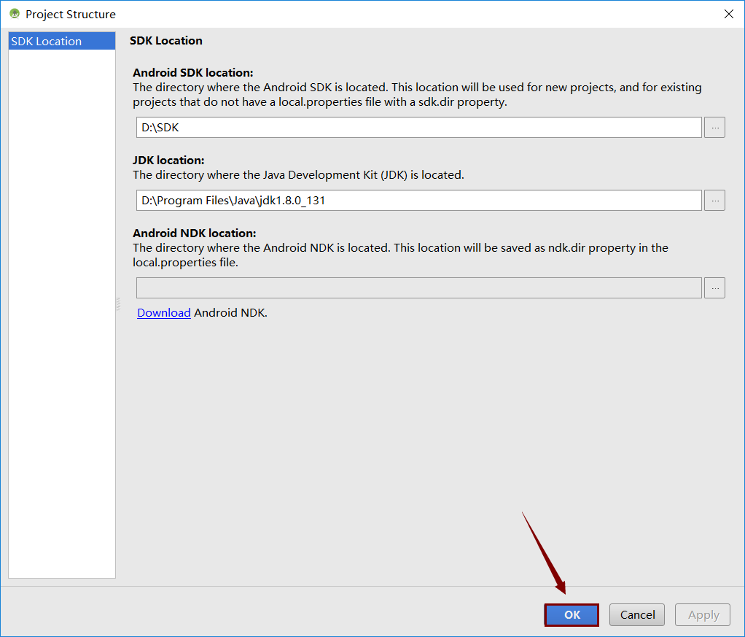
Task: Browse for JDK location folder
Action: (714, 200)
